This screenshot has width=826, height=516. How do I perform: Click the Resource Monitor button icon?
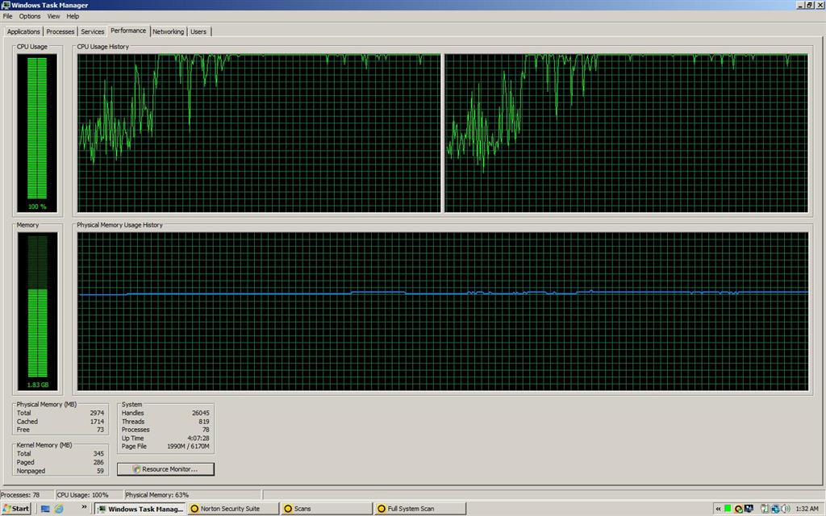(x=136, y=469)
